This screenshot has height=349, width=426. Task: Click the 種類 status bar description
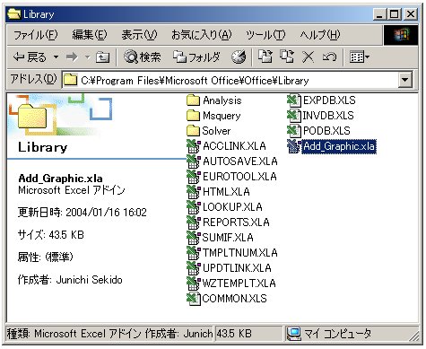pyautogui.click(x=109, y=333)
